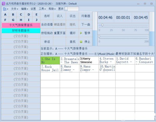Click the square stop icon on 停止
156x122 pixels.
click(x=81, y=42)
